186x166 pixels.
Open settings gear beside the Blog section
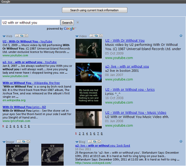point(181,141)
